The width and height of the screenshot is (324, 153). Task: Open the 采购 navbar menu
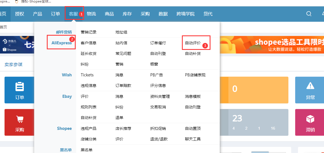(145, 14)
